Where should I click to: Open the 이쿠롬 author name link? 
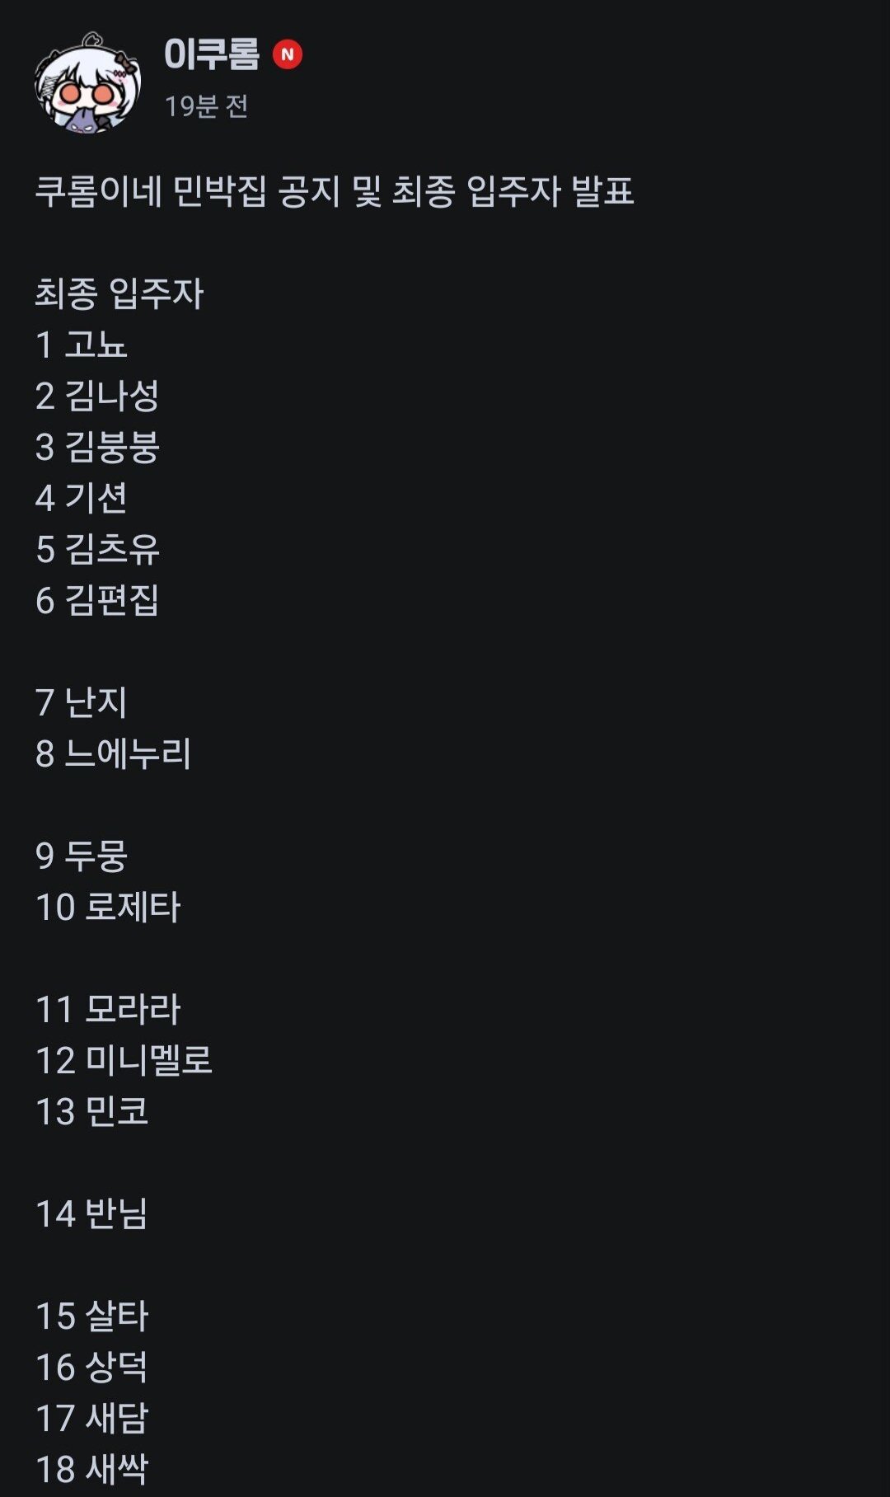click(212, 54)
